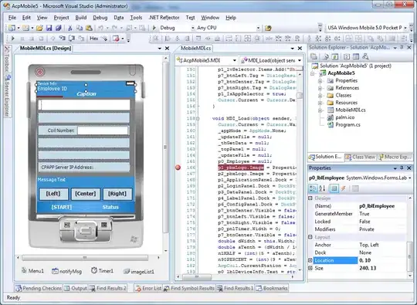Open the Any CPU platform dropdown
The image size is (417, 305).
[x=258, y=28]
